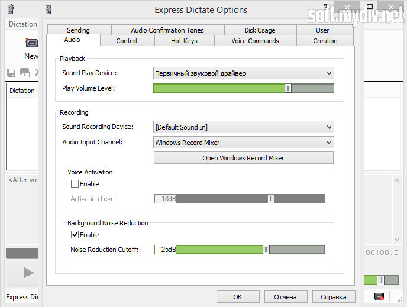Click the print-style icon beside Save in main window

tap(25, 73)
